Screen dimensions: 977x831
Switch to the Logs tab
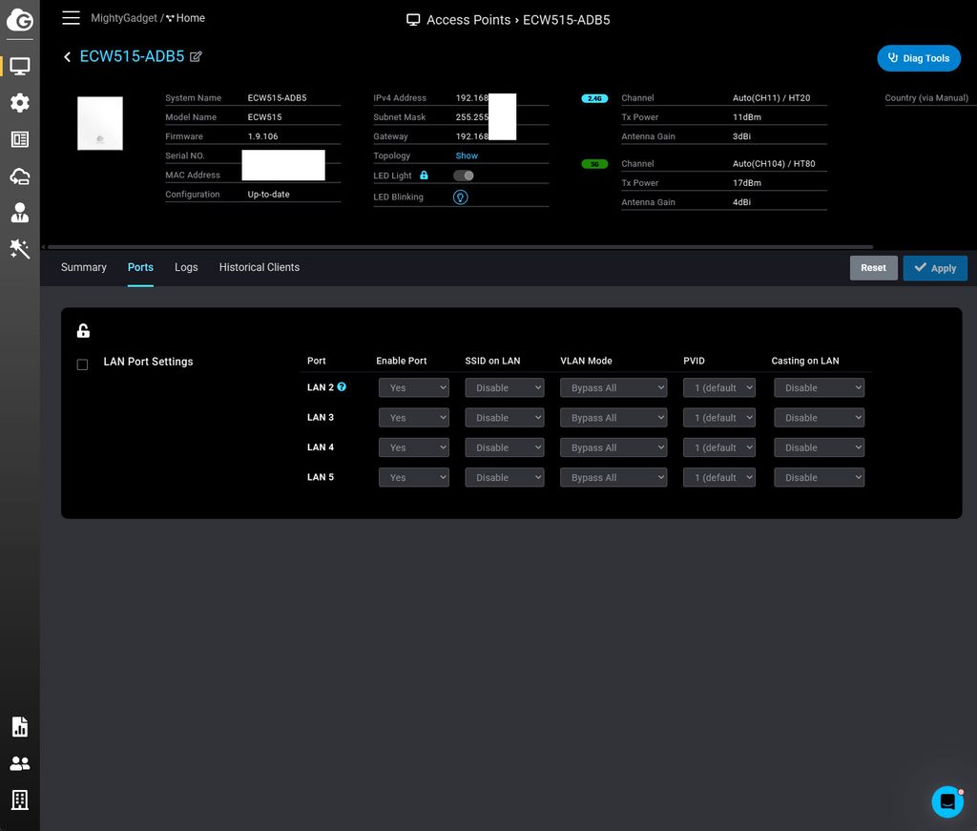pos(186,267)
